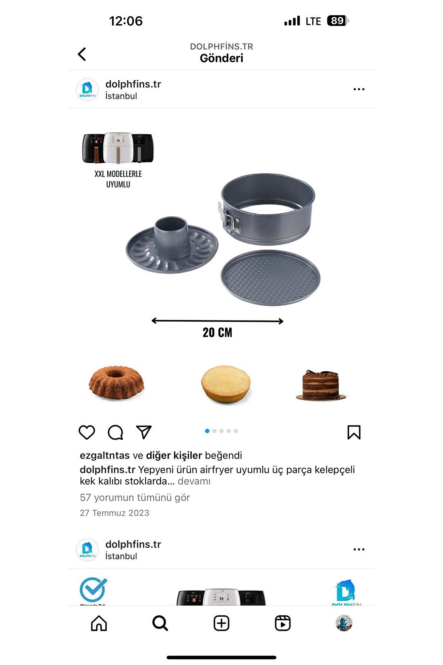Viewport: 443px width, 665px height.
Task: Open the ezgaltntas liker profile
Action: pyautogui.click(x=105, y=455)
